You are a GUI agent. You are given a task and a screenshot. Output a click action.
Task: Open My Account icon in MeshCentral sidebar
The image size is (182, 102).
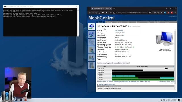point(91,34)
